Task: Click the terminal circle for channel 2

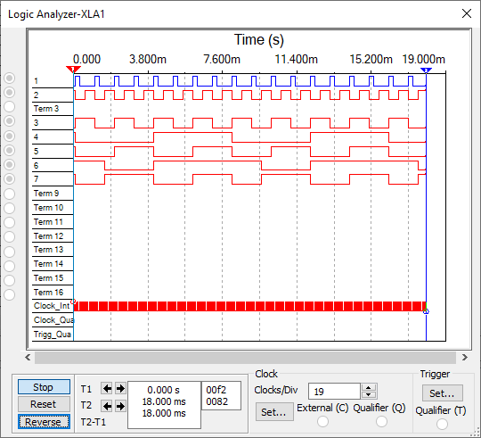Action: tap(10, 92)
